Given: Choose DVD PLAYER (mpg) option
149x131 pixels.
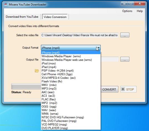Looking at the screenshot, I should pyautogui.click(x=71, y=128).
